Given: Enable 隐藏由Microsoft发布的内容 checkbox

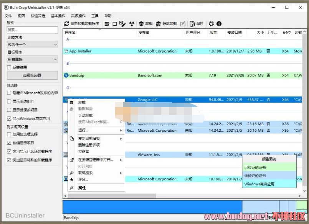Looking at the screenshot, I should tap(9, 93).
